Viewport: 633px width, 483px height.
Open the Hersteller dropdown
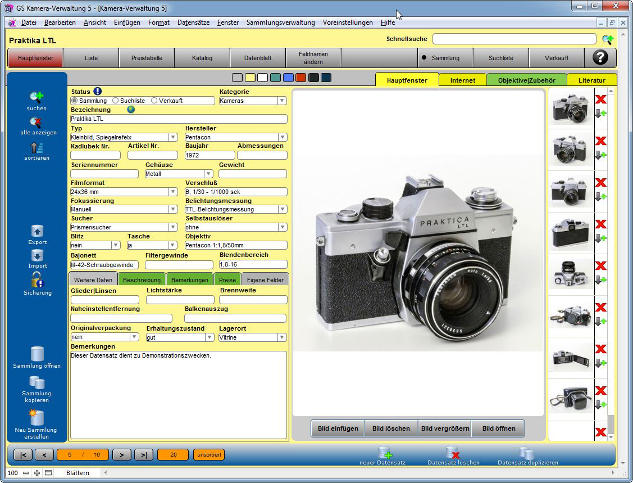[x=282, y=137]
